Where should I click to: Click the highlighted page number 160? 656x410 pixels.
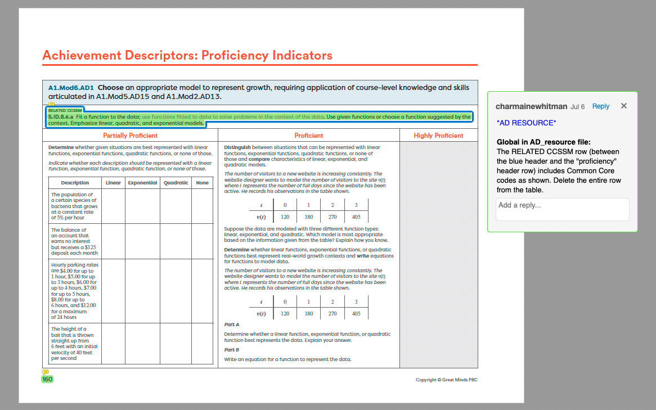click(x=47, y=379)
